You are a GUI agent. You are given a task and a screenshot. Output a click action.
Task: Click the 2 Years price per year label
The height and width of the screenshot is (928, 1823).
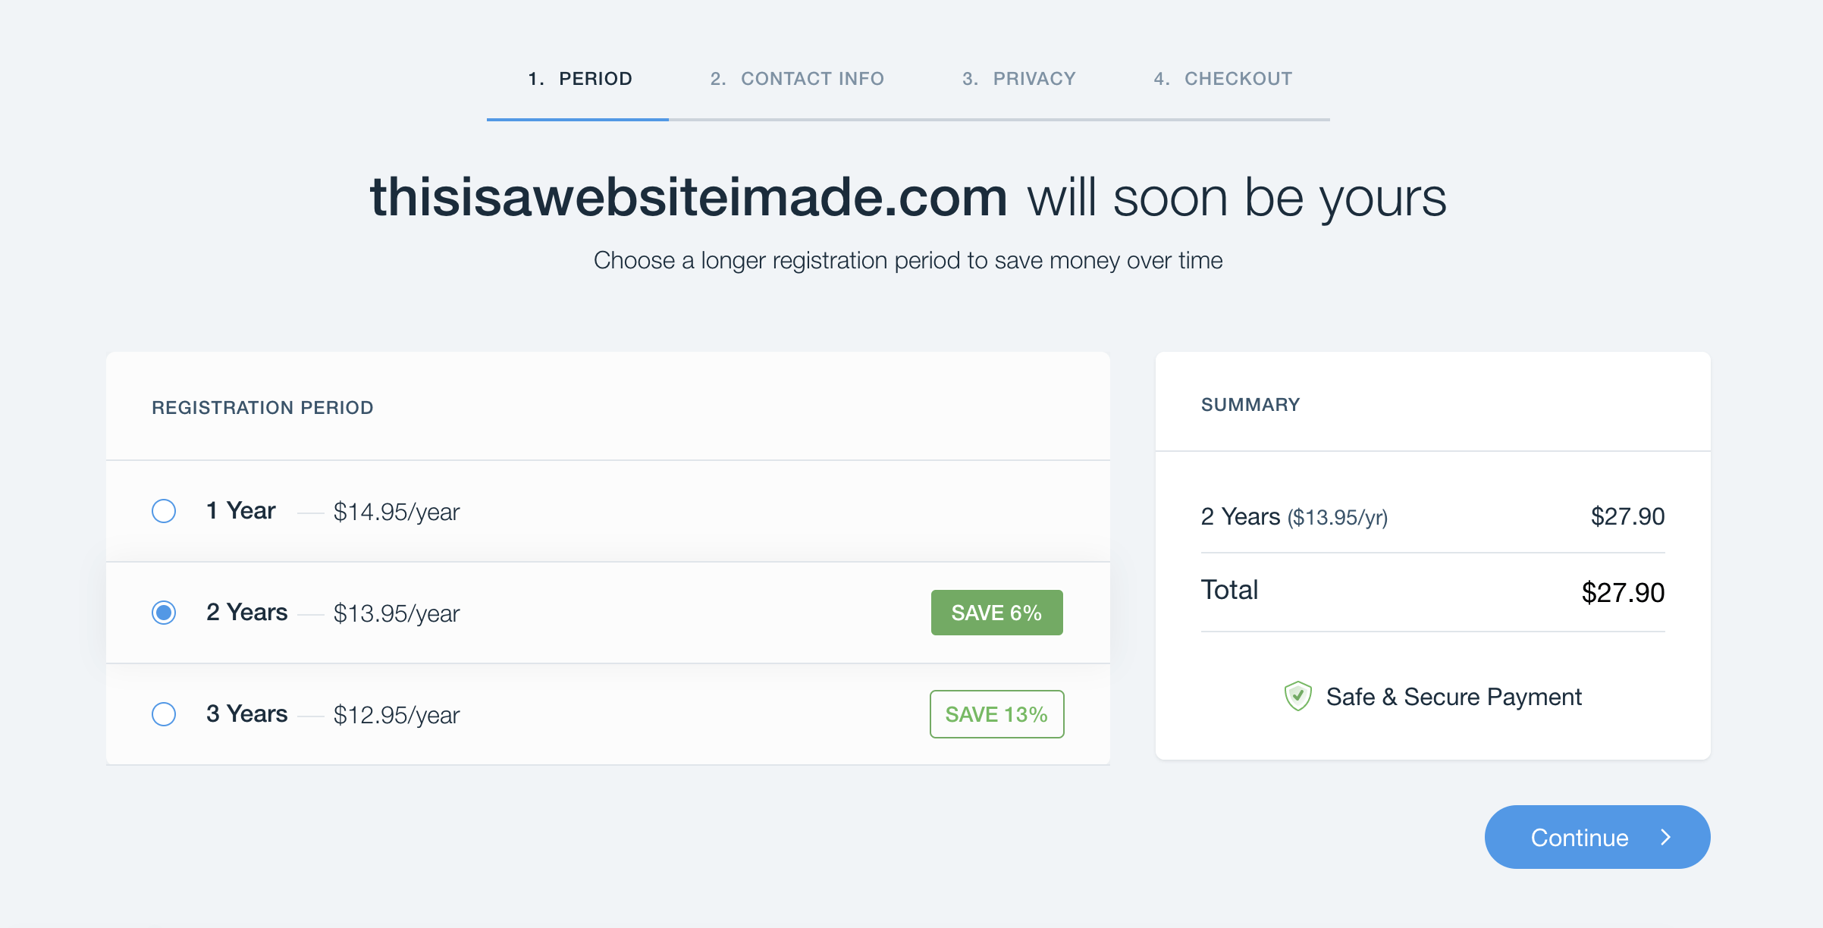397,613
